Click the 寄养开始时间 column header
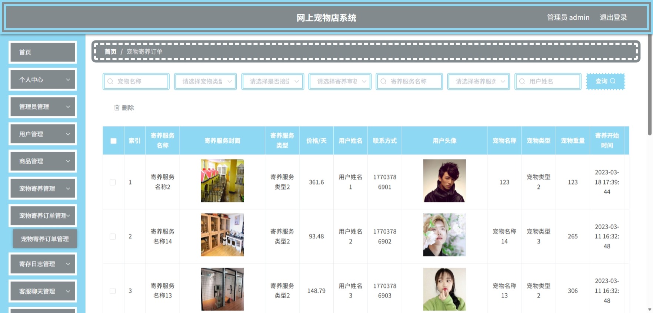 [607, 141]
